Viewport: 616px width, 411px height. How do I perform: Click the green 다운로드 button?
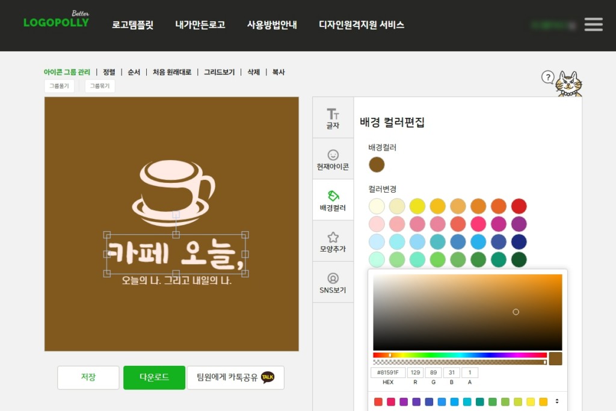click(x=154, y=377)
